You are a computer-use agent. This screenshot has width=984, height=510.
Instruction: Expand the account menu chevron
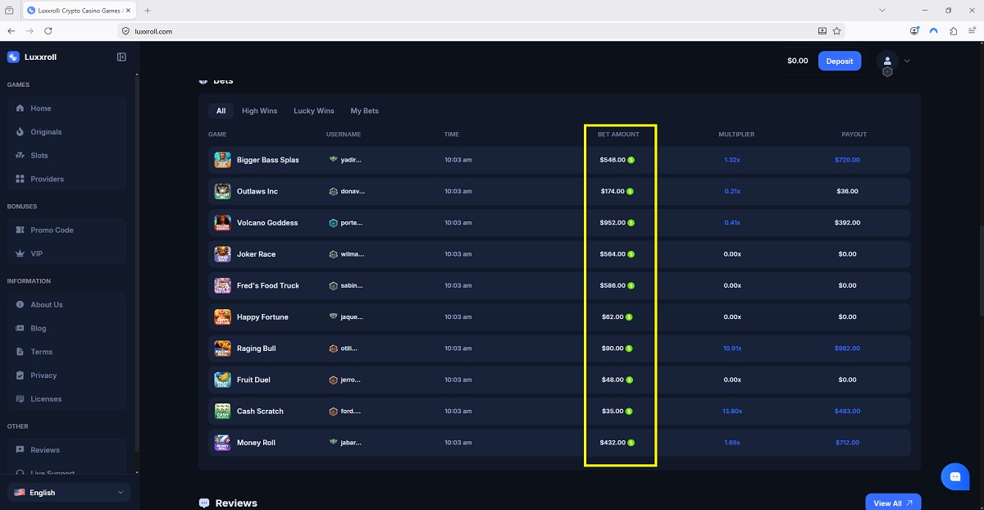tap(907, 61)
